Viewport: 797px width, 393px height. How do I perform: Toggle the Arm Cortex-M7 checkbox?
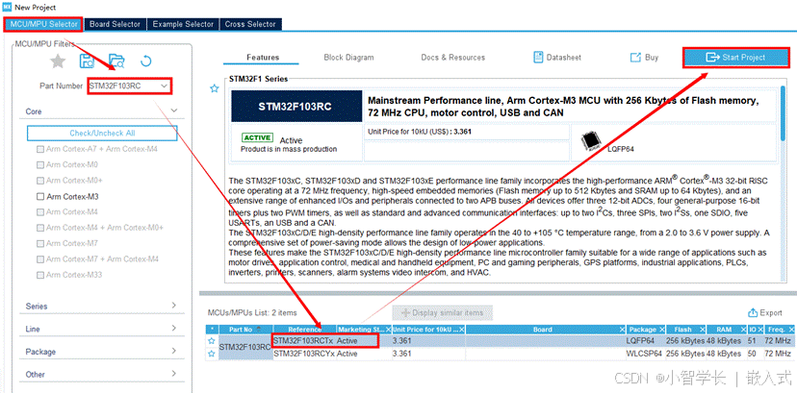click(x=40, y=243)
